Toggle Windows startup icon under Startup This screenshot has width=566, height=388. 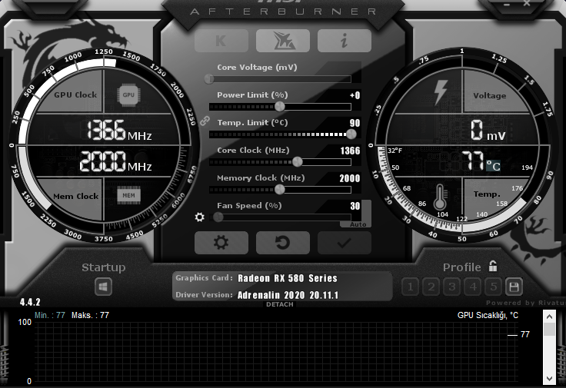point(103,287)
